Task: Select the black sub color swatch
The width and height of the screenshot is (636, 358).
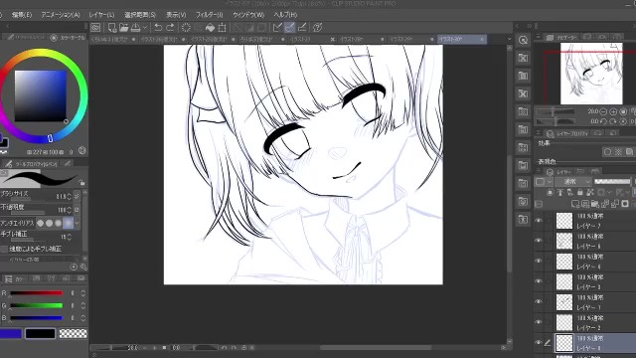Action: [x=40, y=333]
